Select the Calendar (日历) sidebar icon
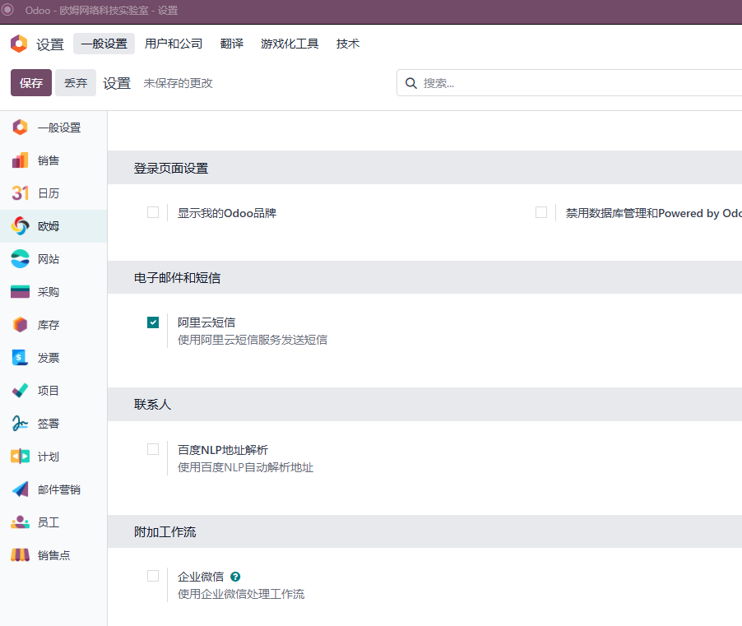This screenshot has height=626, width=742. tap(20, 193)
